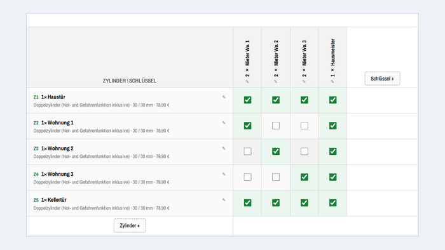Viewport: 445px width, 250px height.
Task: Edit the Z3 Wohnung 2 cylinder pencil icon
Action: click(224, 148)
